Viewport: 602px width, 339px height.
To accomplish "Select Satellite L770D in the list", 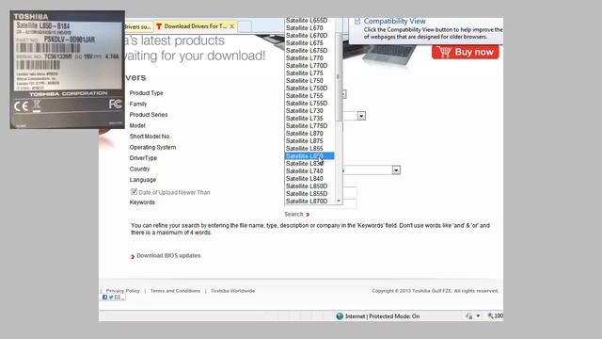I will (x=309, y=66).
